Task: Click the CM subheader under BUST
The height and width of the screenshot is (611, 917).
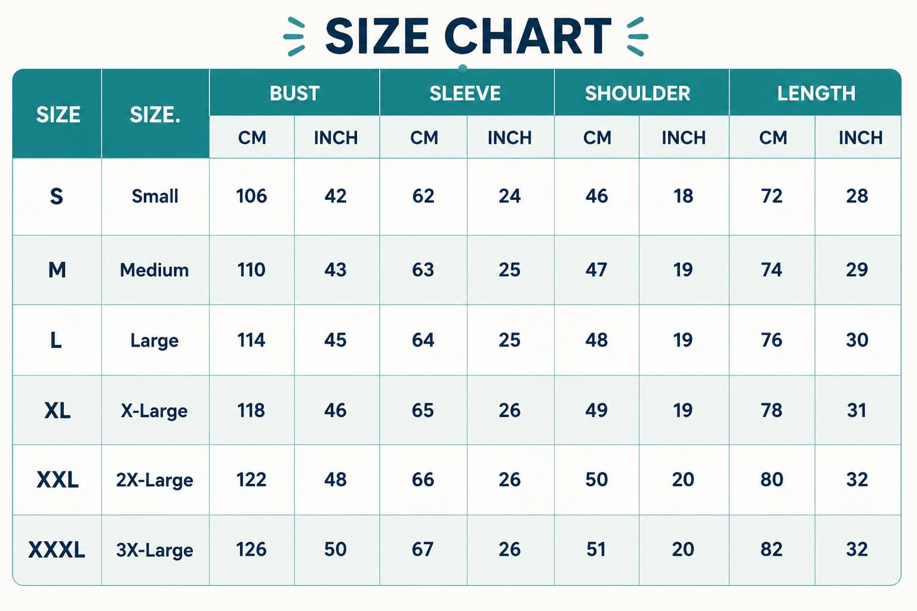Action: tap(252, 138)
